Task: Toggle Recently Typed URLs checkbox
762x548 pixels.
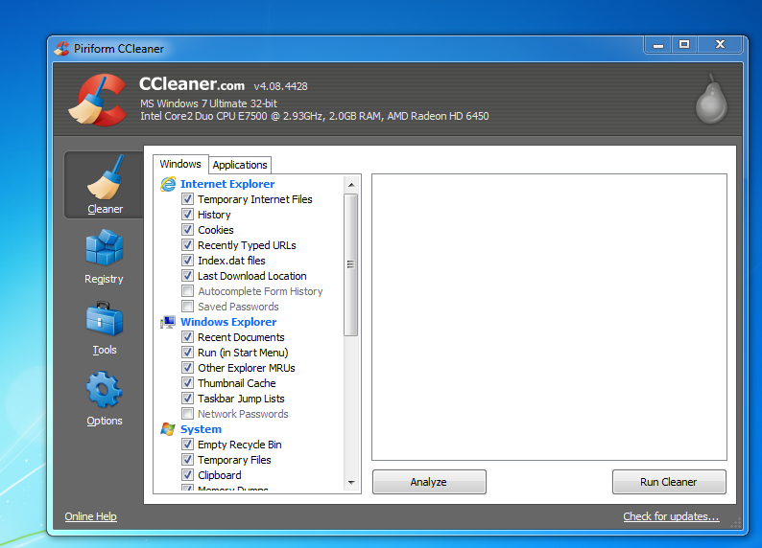Action: click(x=187, y=245)
